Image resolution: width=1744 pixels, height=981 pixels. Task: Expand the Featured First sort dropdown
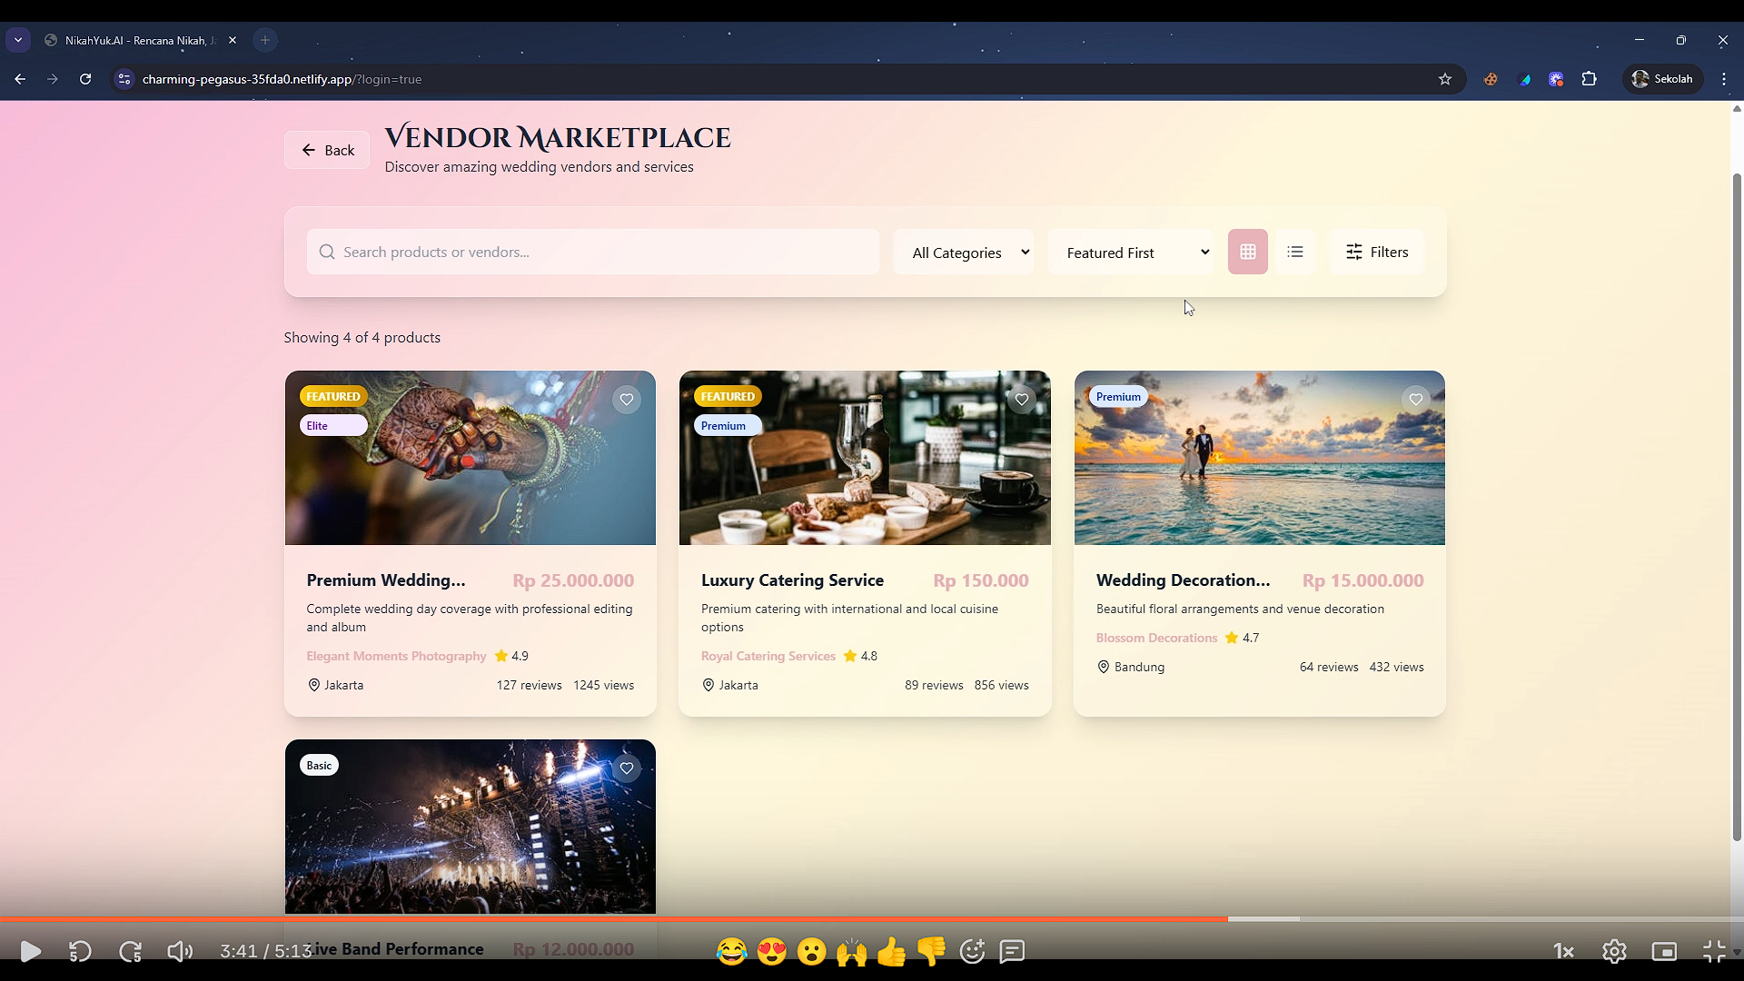point(1131,253)
